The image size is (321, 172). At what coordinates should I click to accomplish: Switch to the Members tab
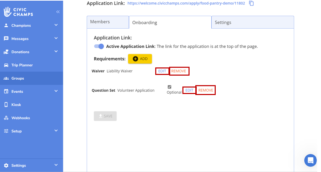tap(107, 22)
